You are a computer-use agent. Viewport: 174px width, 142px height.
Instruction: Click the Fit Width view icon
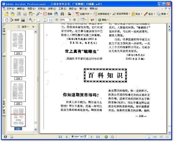[x=51, y=20]
